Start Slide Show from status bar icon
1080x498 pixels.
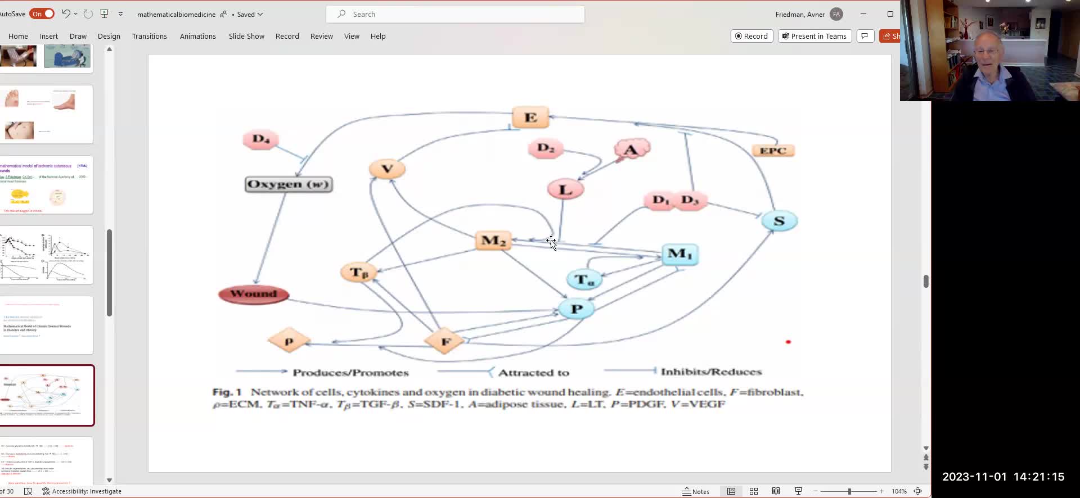tap(798, 491)
